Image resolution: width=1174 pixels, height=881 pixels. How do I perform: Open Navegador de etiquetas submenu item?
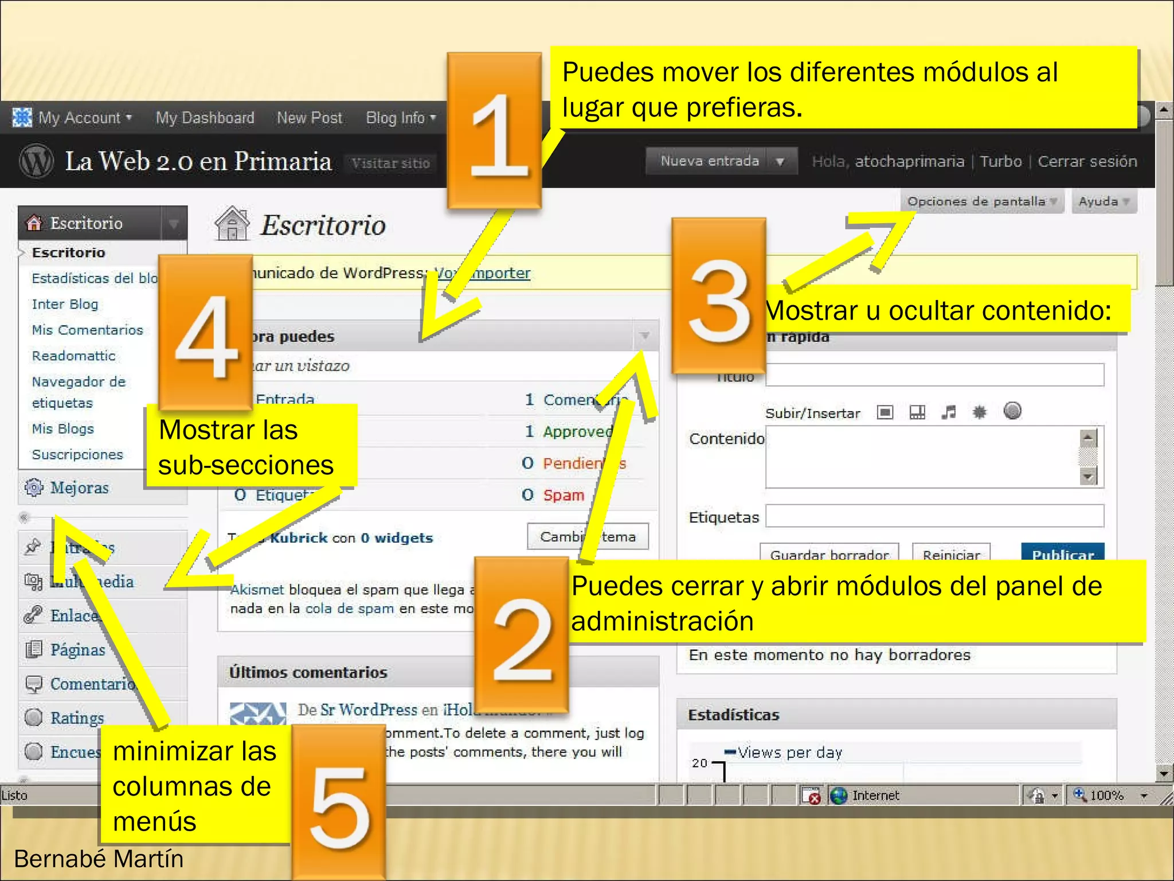pyautogui.click(x=79, y=392)
